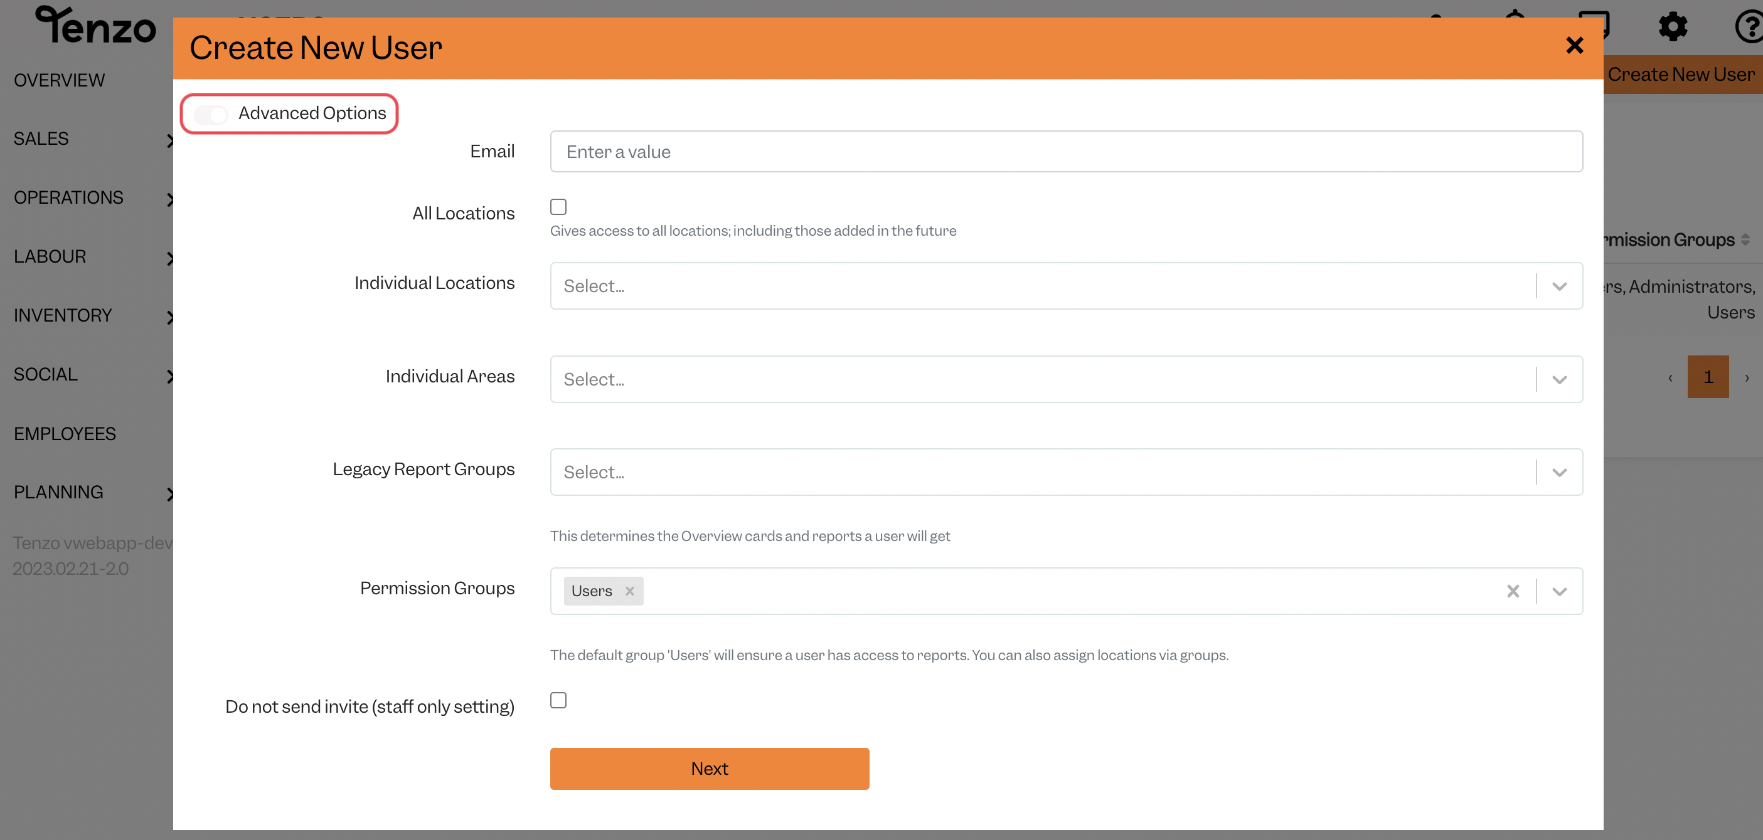Open the Individual Areas dropdown

1065,379
